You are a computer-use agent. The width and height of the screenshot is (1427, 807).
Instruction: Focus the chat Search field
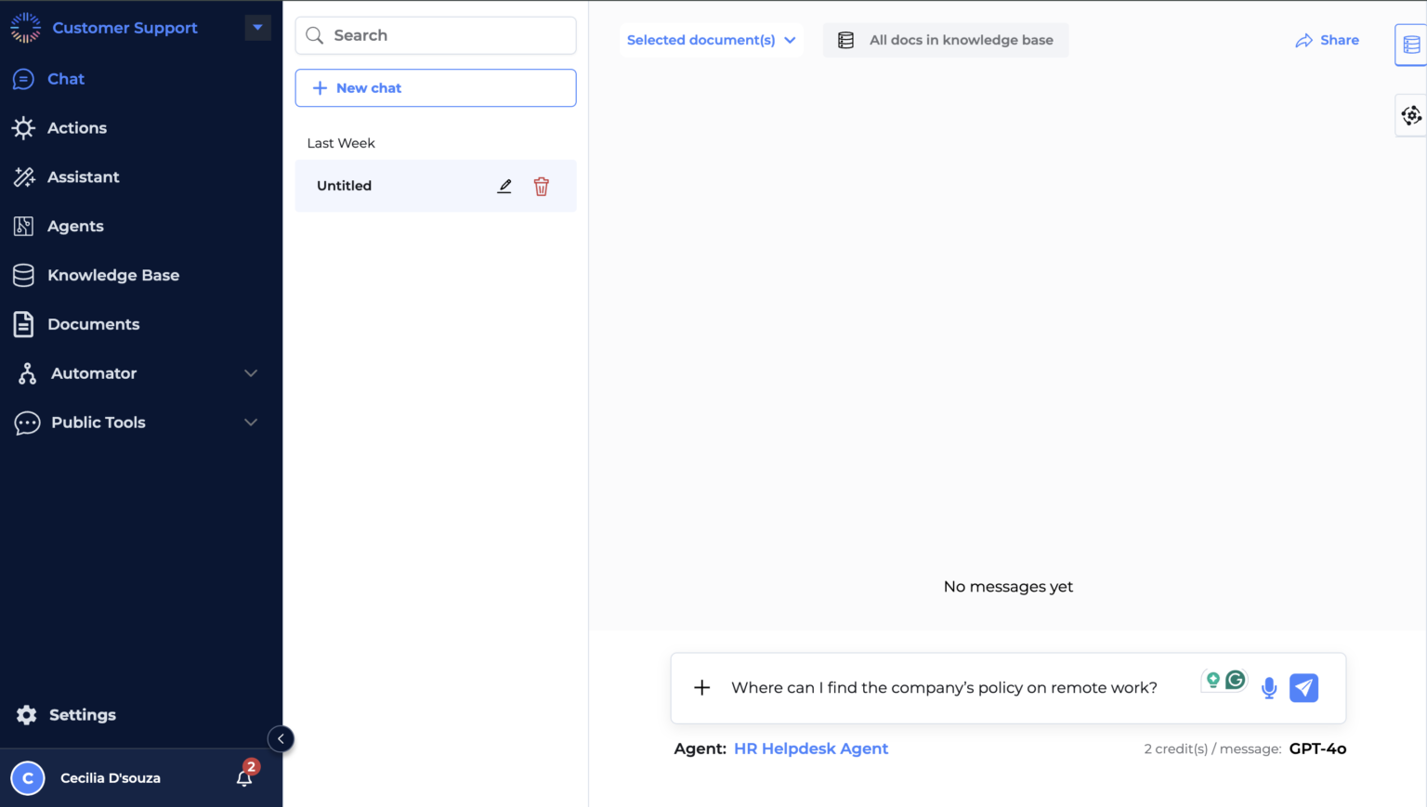(x=436, y=35)
